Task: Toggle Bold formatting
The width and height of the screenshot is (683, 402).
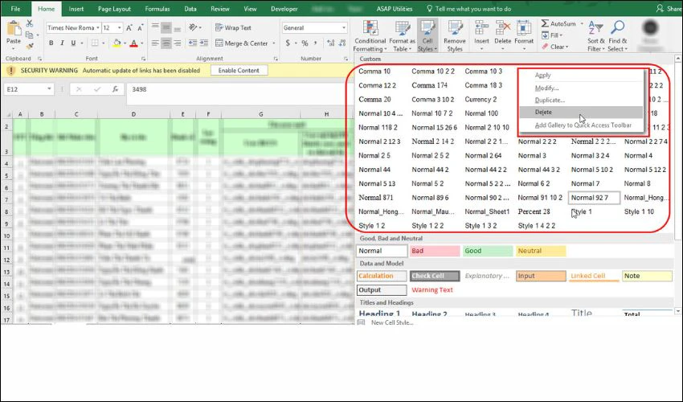Action: point(51,43)
